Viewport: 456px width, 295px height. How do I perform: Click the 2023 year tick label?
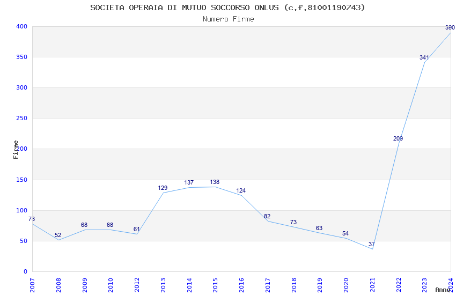coord(424,284)
